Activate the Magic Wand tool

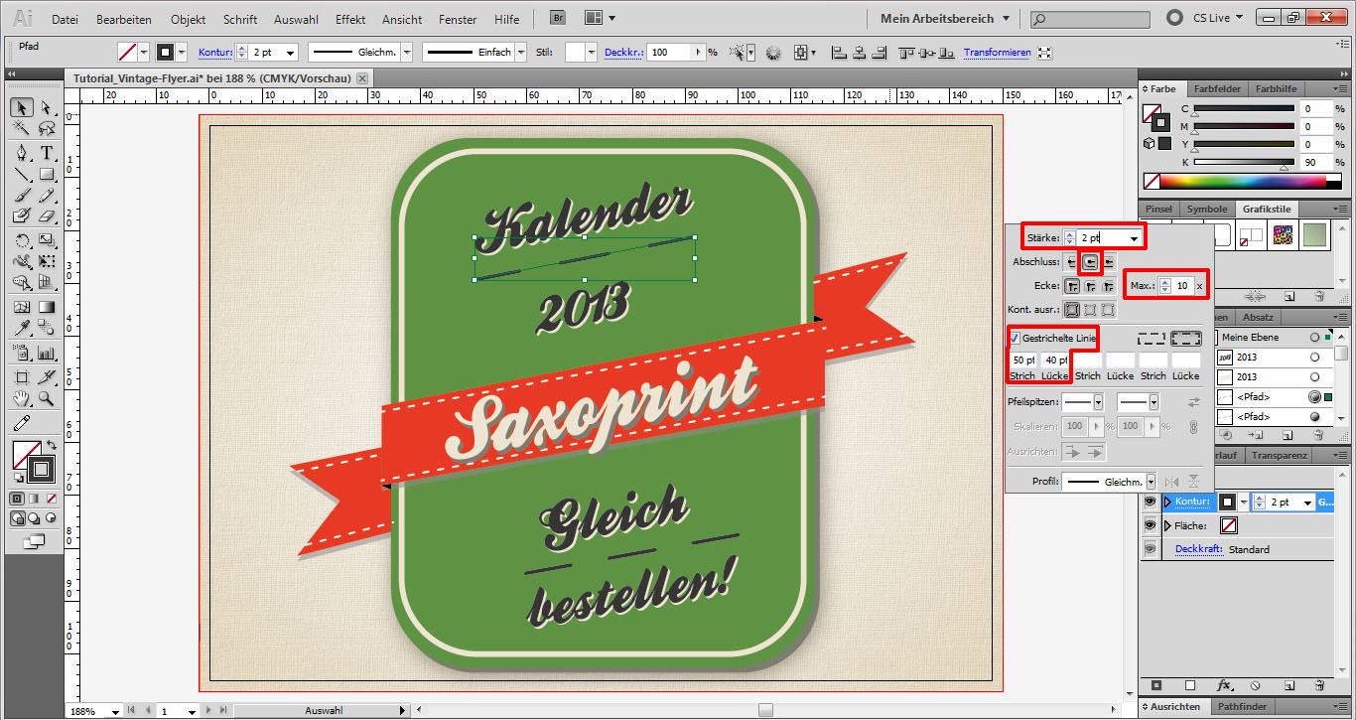pyautogui.click(x=22, y=128)
